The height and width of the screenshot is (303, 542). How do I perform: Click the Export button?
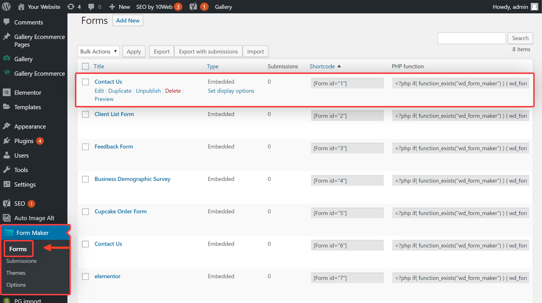(161, 51)
